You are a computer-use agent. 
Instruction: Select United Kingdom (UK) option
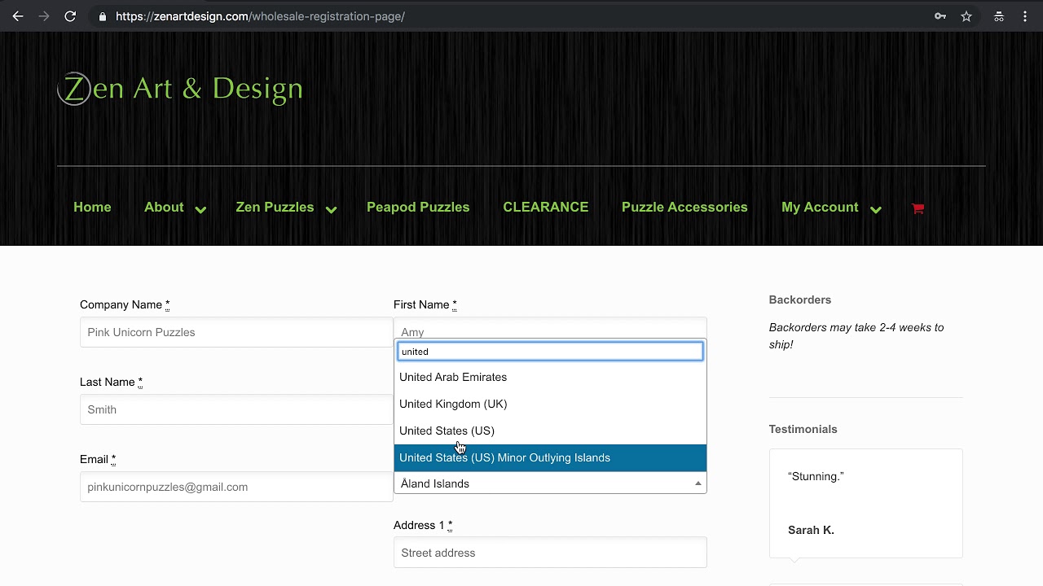550,404
